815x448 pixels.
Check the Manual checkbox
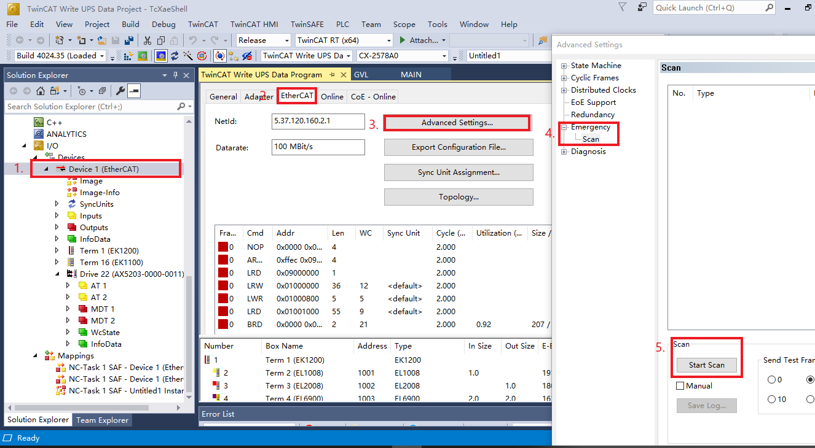click(x=680, y=386)
